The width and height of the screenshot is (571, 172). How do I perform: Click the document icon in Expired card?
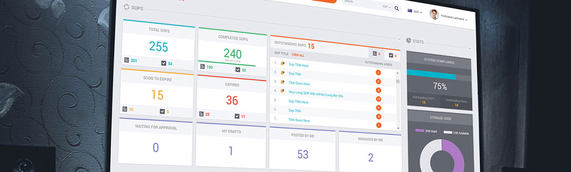202,114
